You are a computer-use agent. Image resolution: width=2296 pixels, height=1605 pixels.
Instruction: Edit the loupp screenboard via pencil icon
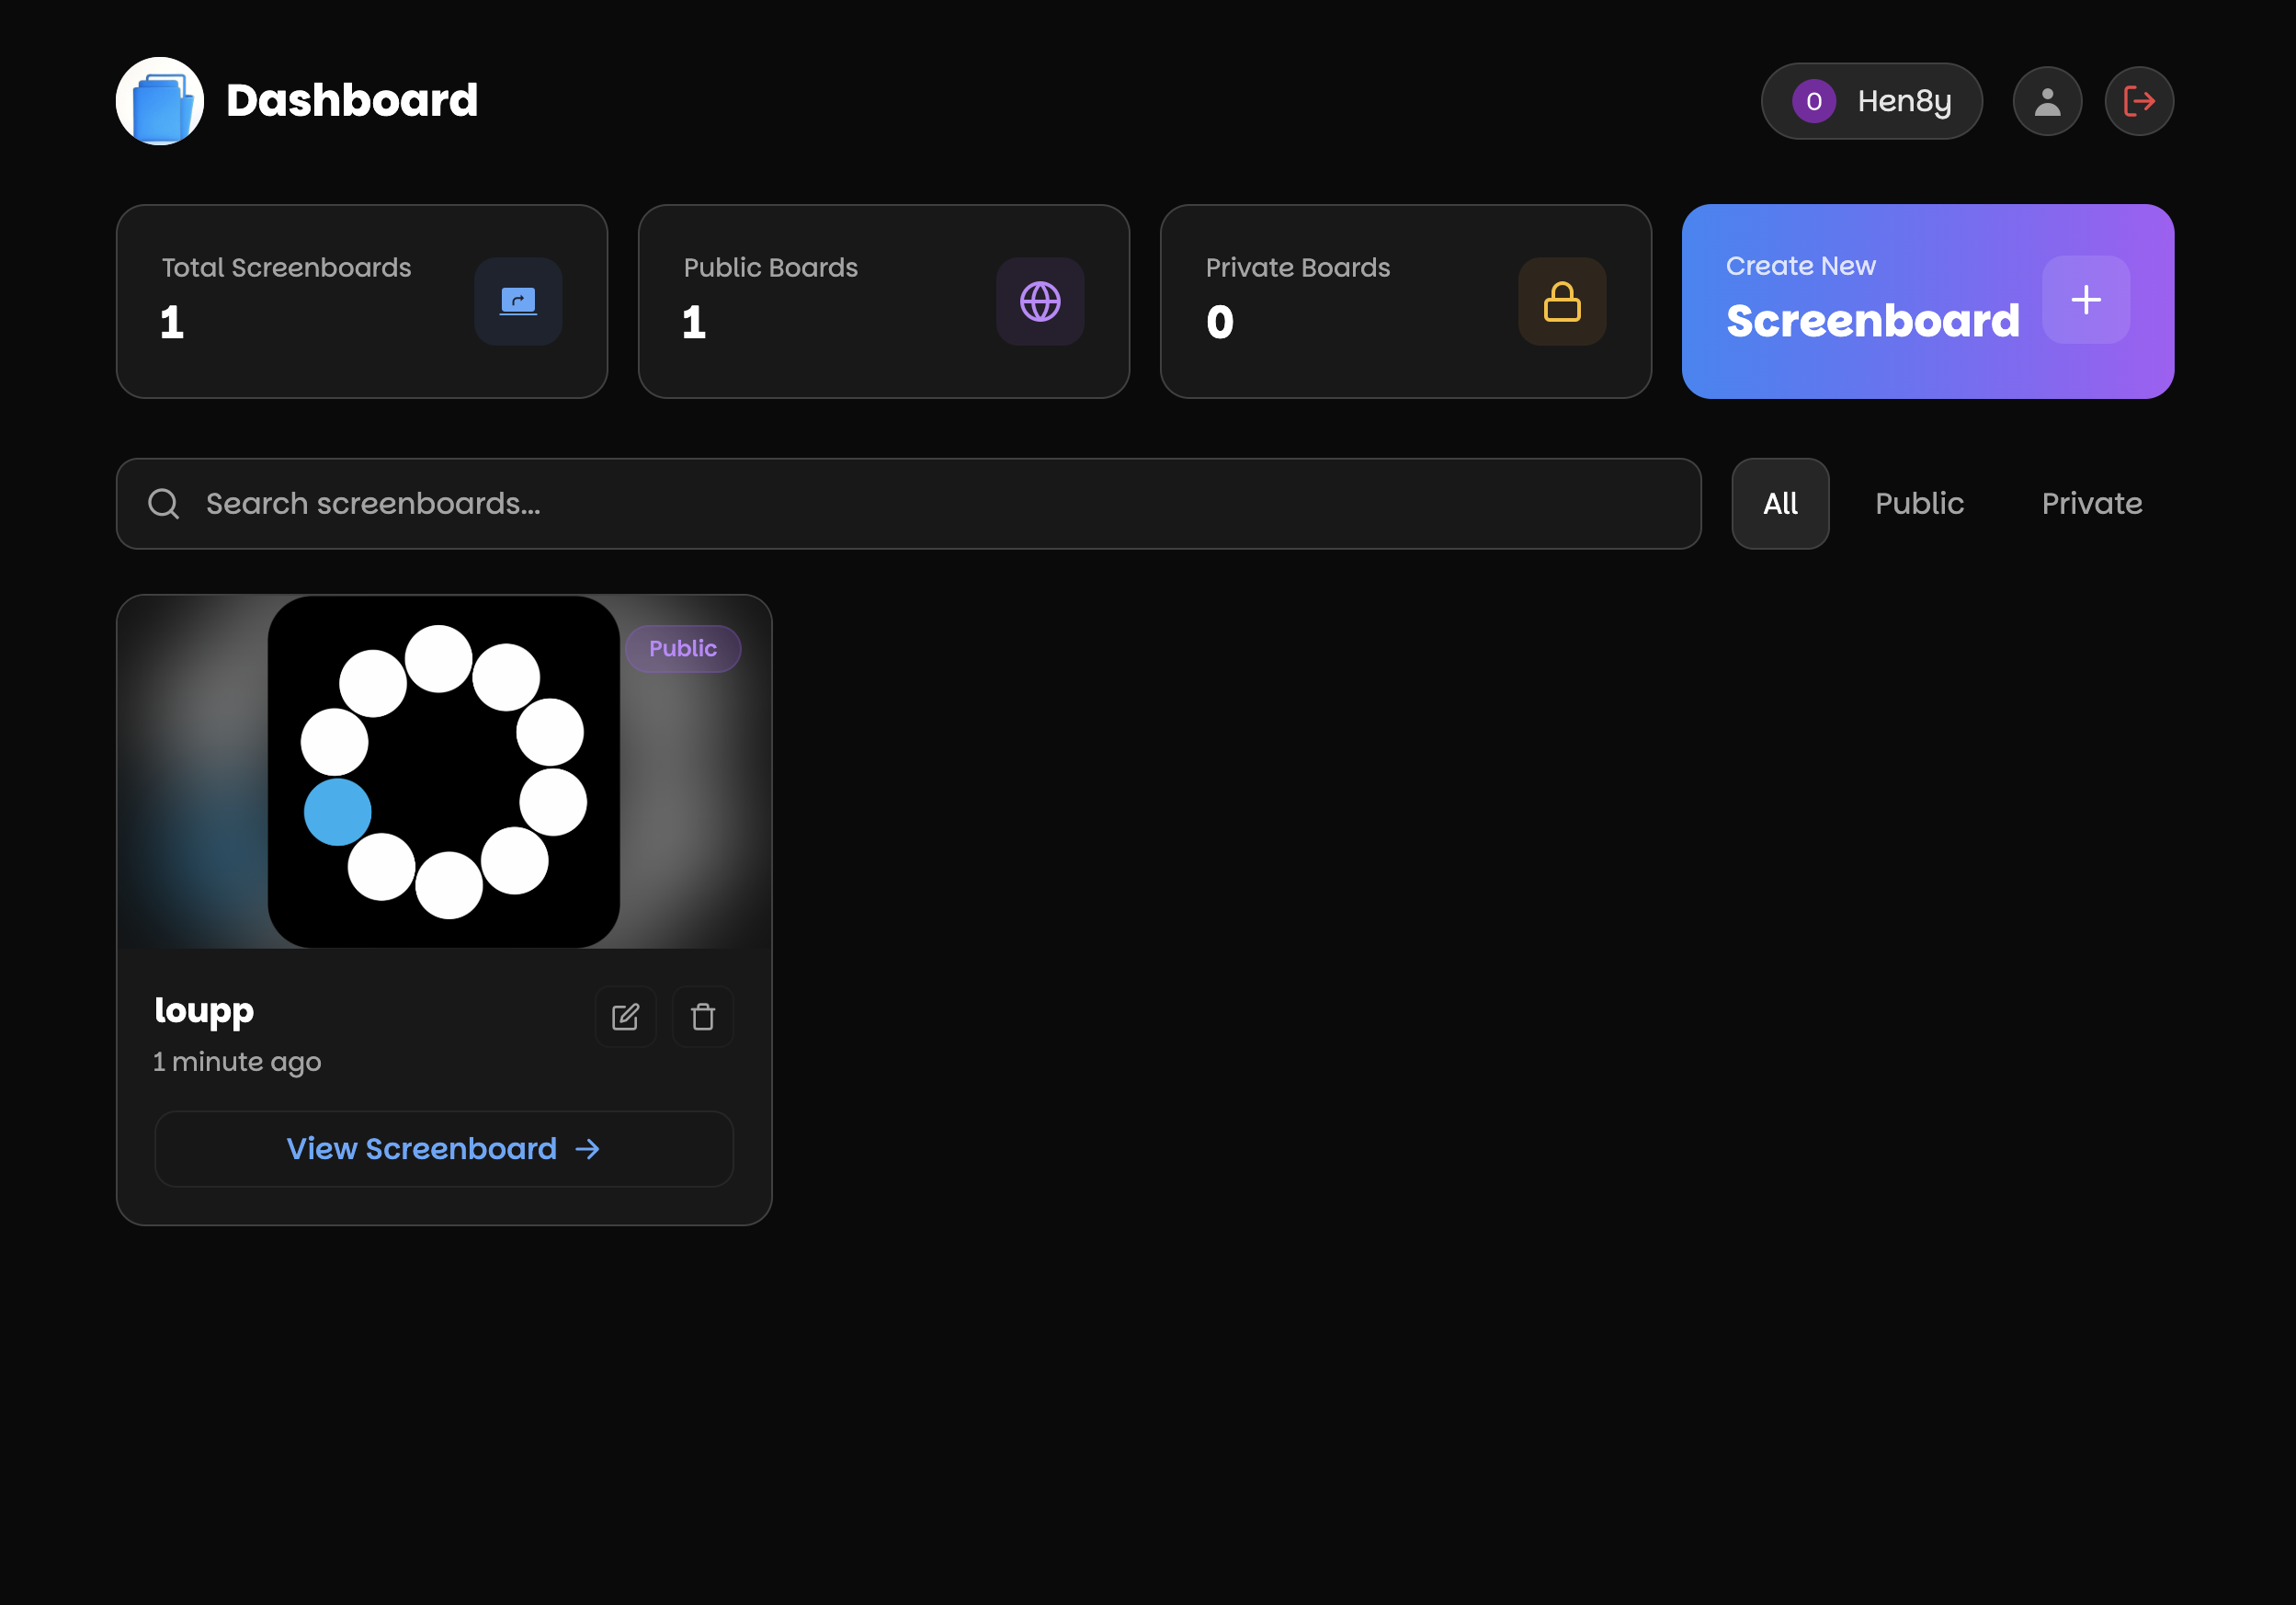pos(625,1016)
